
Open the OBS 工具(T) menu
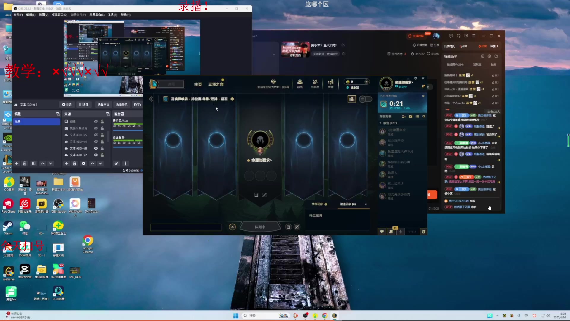point(113,15)
